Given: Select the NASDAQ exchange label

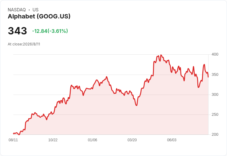Looking at the screenshot, I should (17, 10).
